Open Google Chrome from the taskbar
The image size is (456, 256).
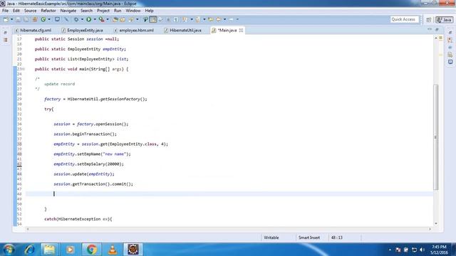[91, 250]
